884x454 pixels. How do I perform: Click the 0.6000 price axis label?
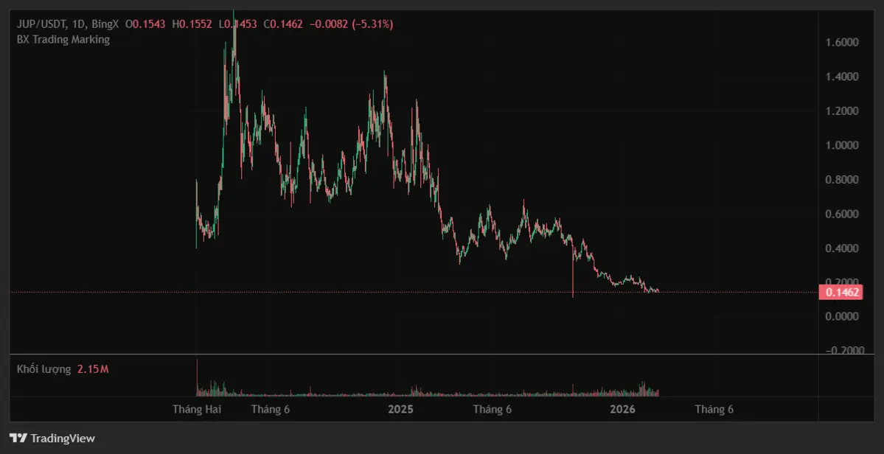point(842,214)
